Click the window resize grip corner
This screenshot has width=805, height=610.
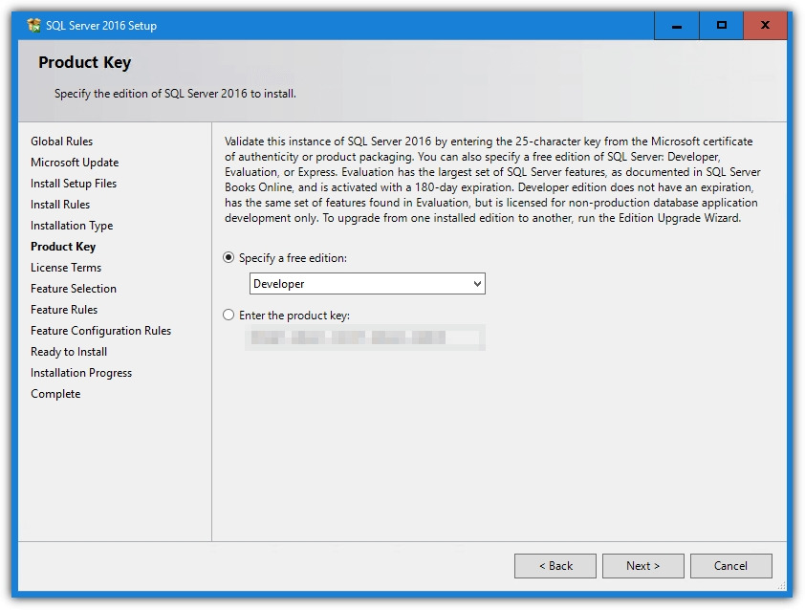pyautogui.click(x=781, y=586)
